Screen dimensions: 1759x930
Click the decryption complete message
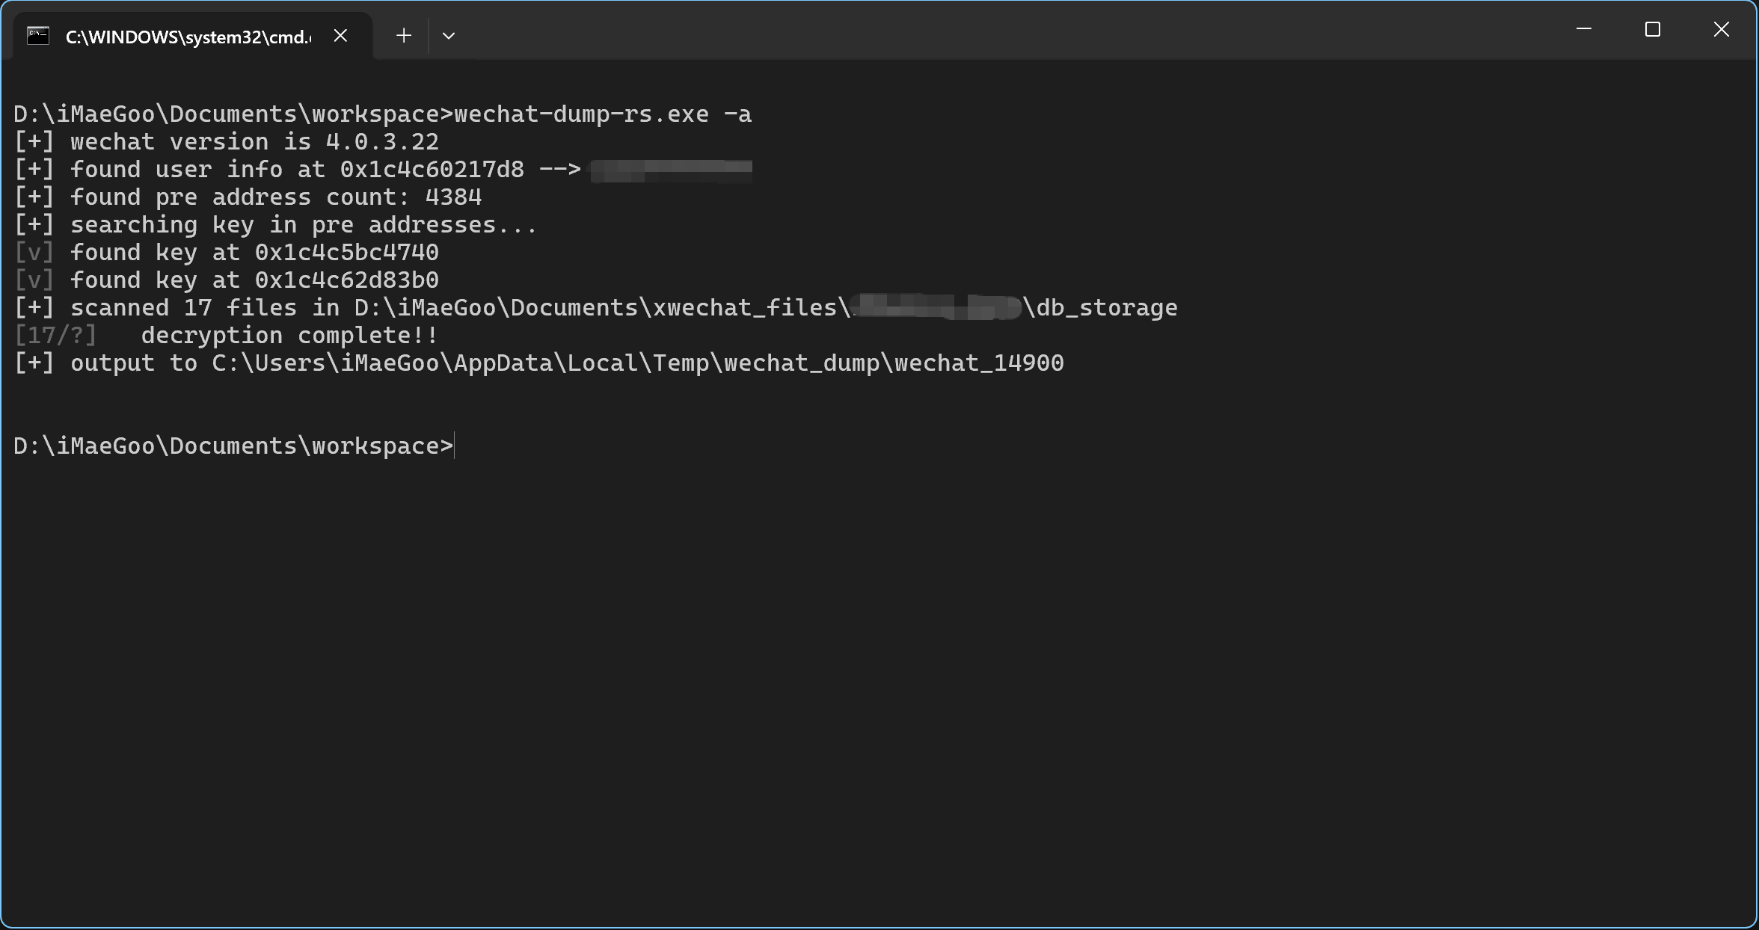[289, 336]
